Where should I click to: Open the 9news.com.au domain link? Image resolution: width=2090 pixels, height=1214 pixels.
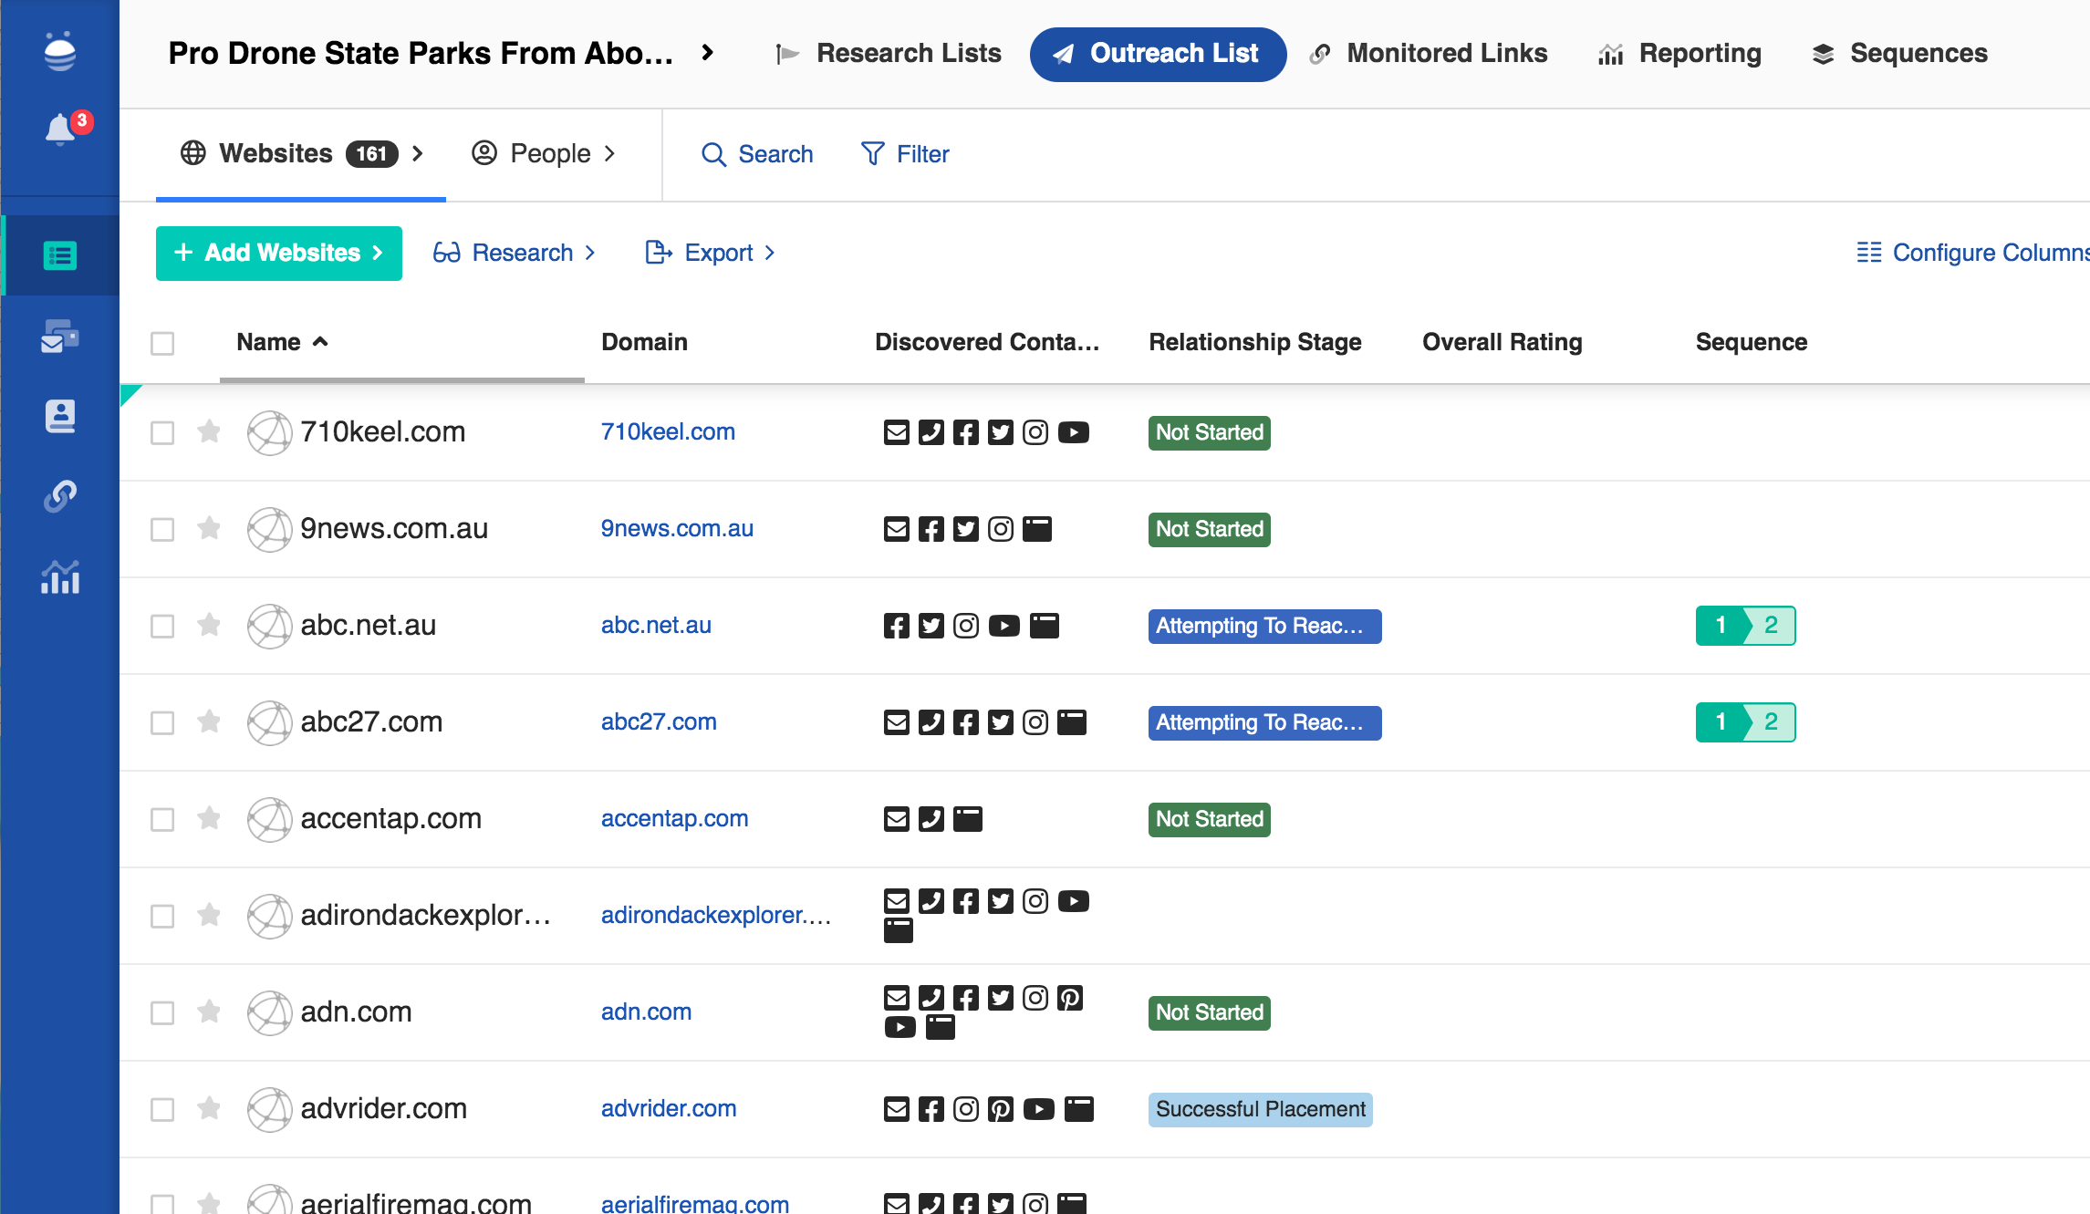[x=677, y=528]
